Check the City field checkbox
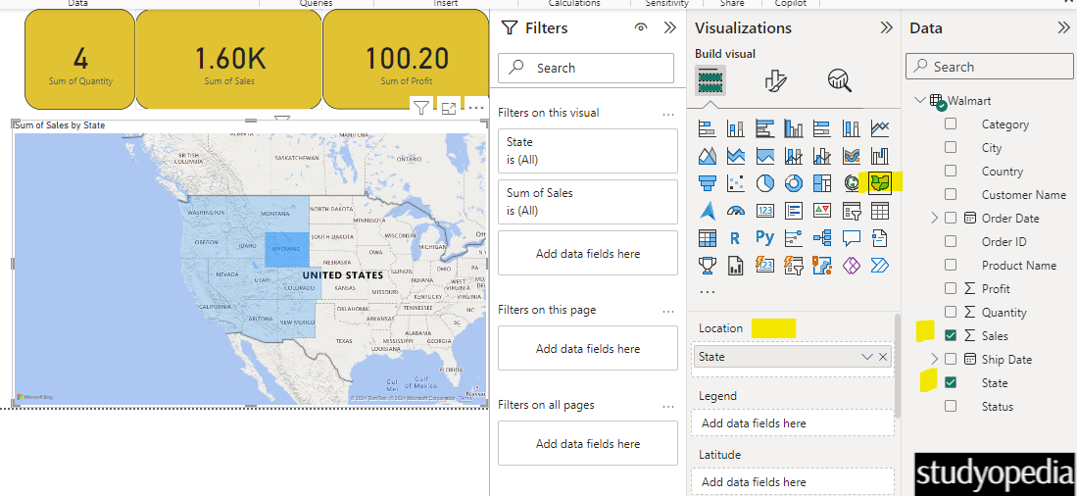Image resolution: width=1077 pixels, height=496 pixels. tap(951, 148)
